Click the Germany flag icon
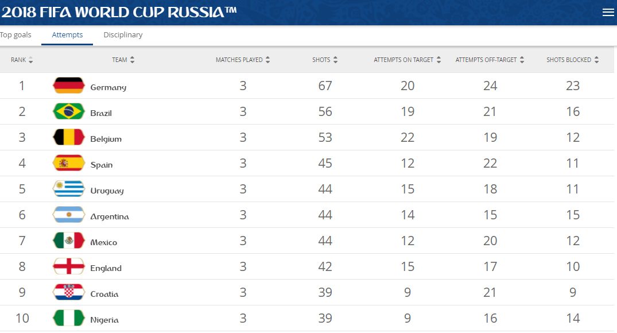This screenshot has height=333, width=617. click(68, 85)
